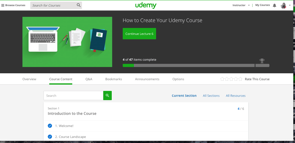
Task: Open the Announcements tab
Action: [147, 79]
